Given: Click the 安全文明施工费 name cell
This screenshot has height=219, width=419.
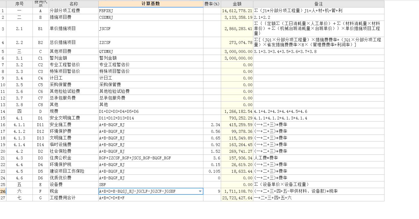Looking at the screenshot, I should point(74,118).
